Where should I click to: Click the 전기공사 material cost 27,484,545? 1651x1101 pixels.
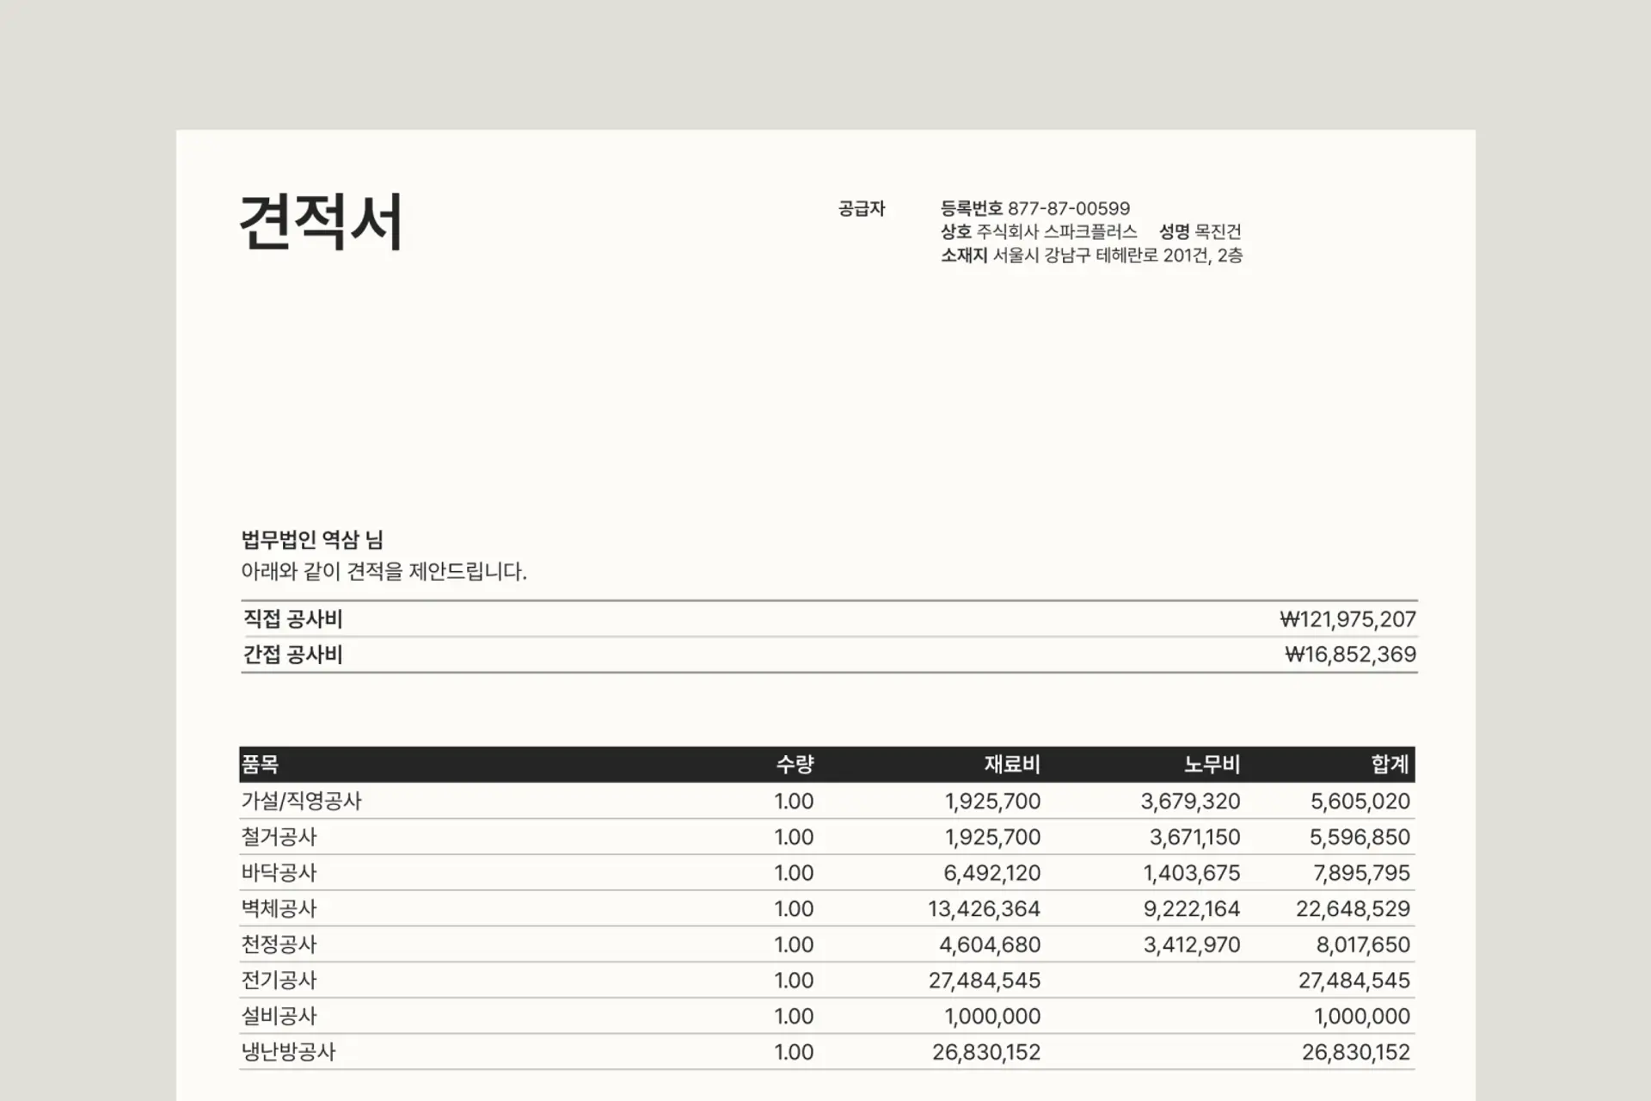(985, 981)
